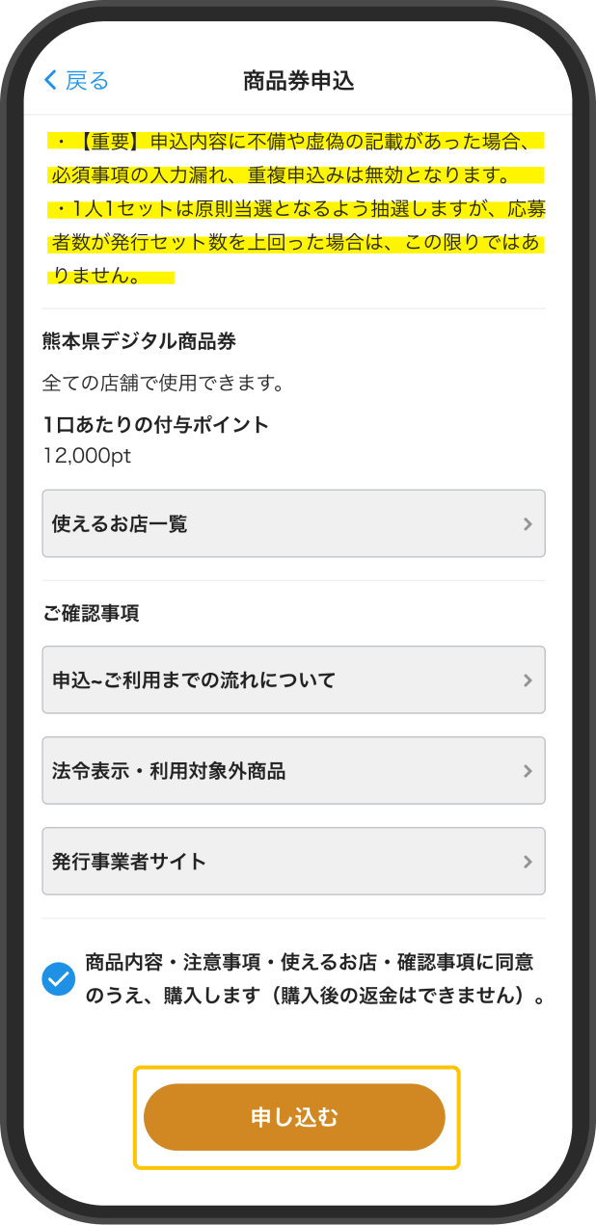Click the 全ての店舗で使用できます description

point(163,384)
